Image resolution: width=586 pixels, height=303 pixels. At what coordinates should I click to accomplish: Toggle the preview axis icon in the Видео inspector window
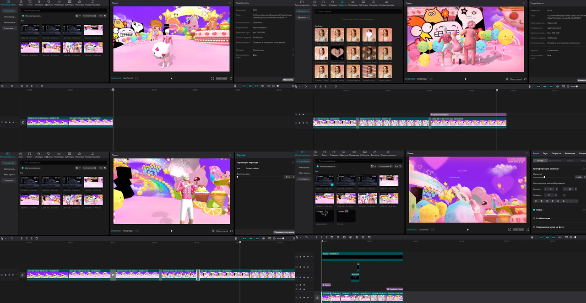(559, 237)
